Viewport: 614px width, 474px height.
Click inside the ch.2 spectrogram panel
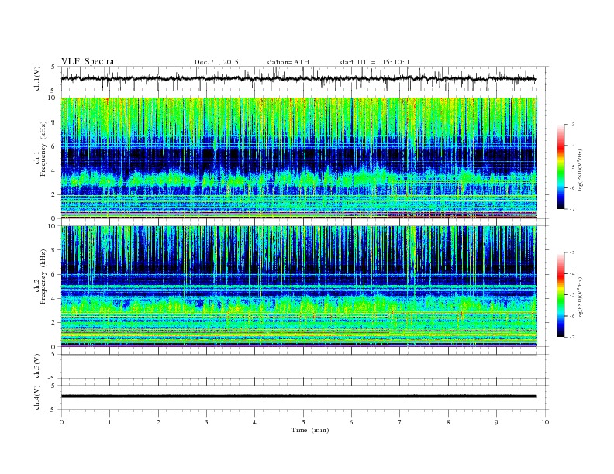298,287
